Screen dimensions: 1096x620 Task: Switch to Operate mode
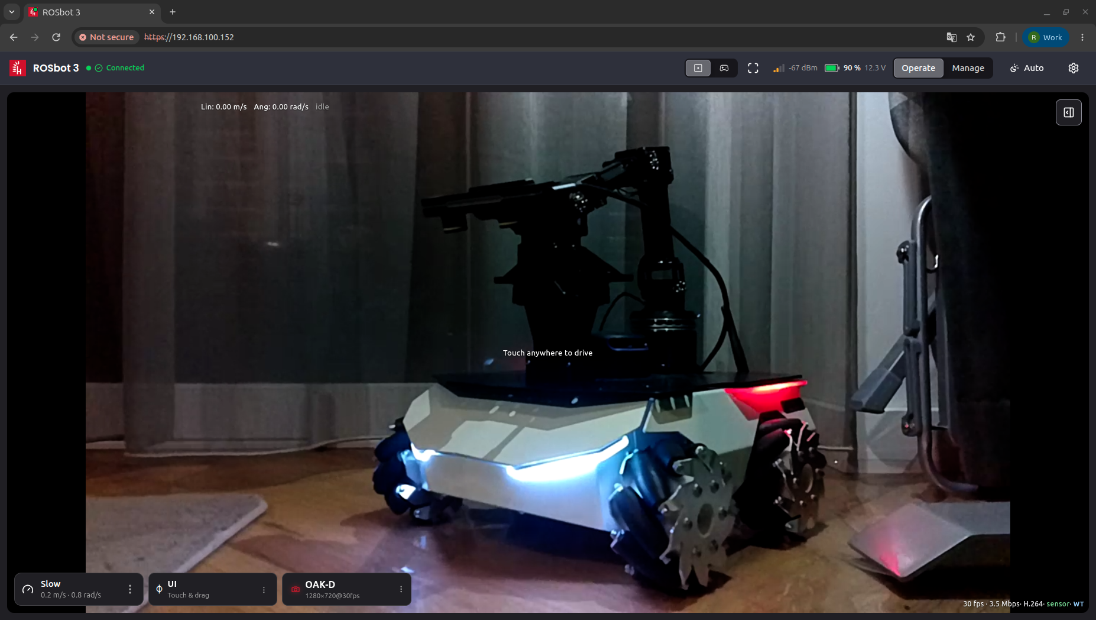pos(919,68)
